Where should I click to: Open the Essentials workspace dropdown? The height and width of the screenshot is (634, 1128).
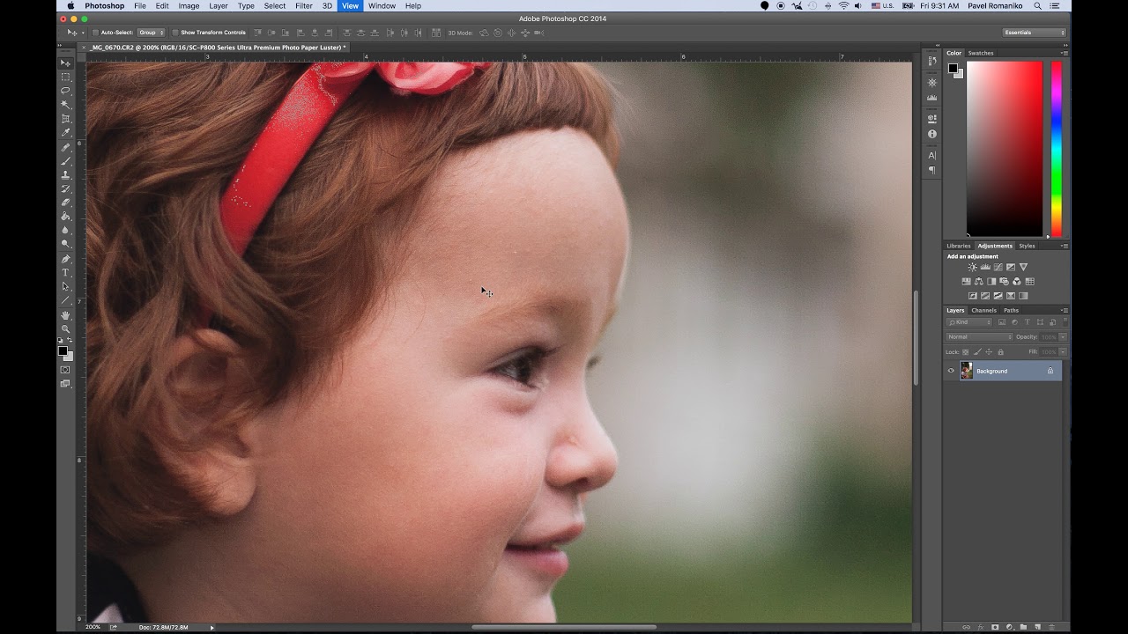1035,33
